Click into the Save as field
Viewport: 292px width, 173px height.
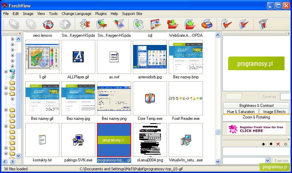pyautogui.click(x=285, y=96)
